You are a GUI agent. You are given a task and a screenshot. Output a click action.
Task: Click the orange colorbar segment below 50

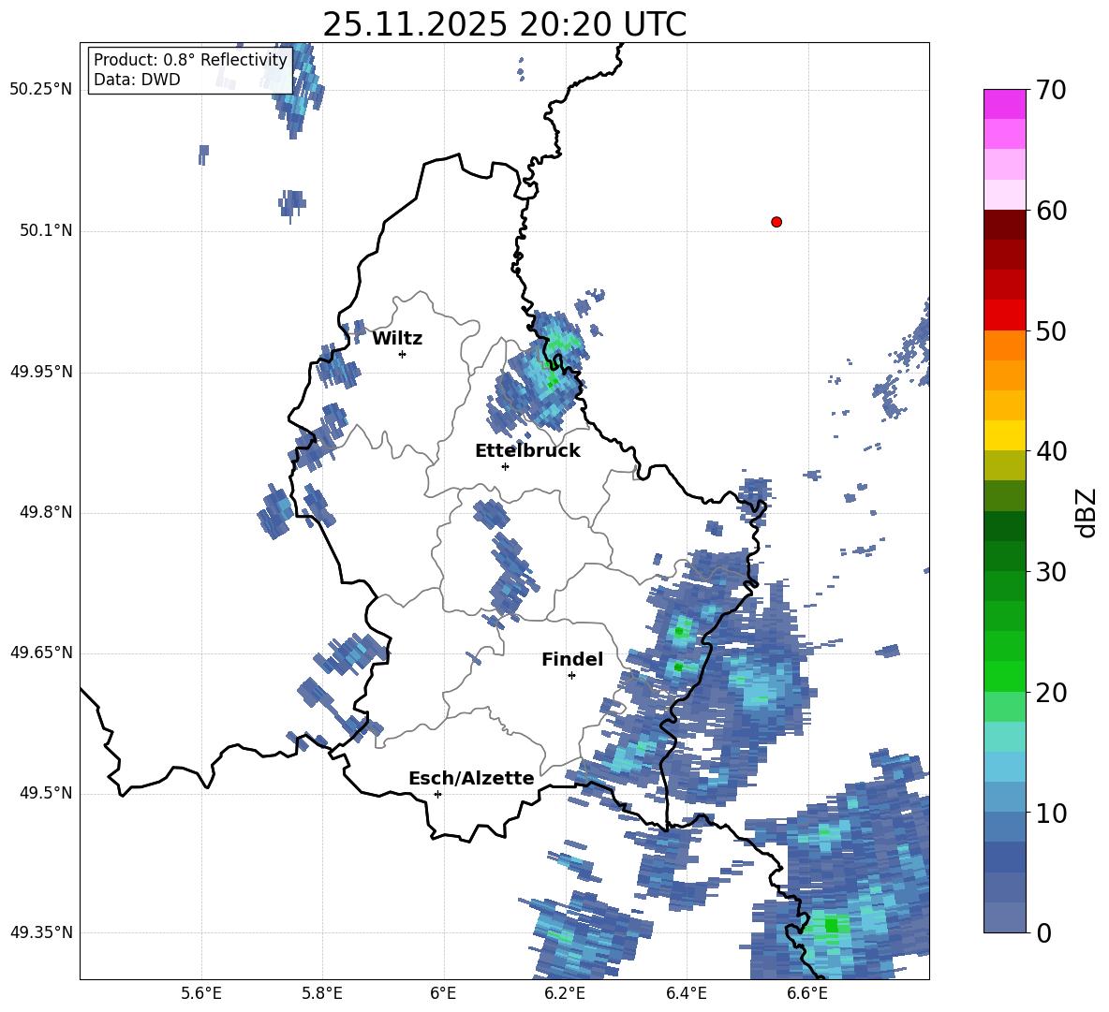coord(1004,345)
